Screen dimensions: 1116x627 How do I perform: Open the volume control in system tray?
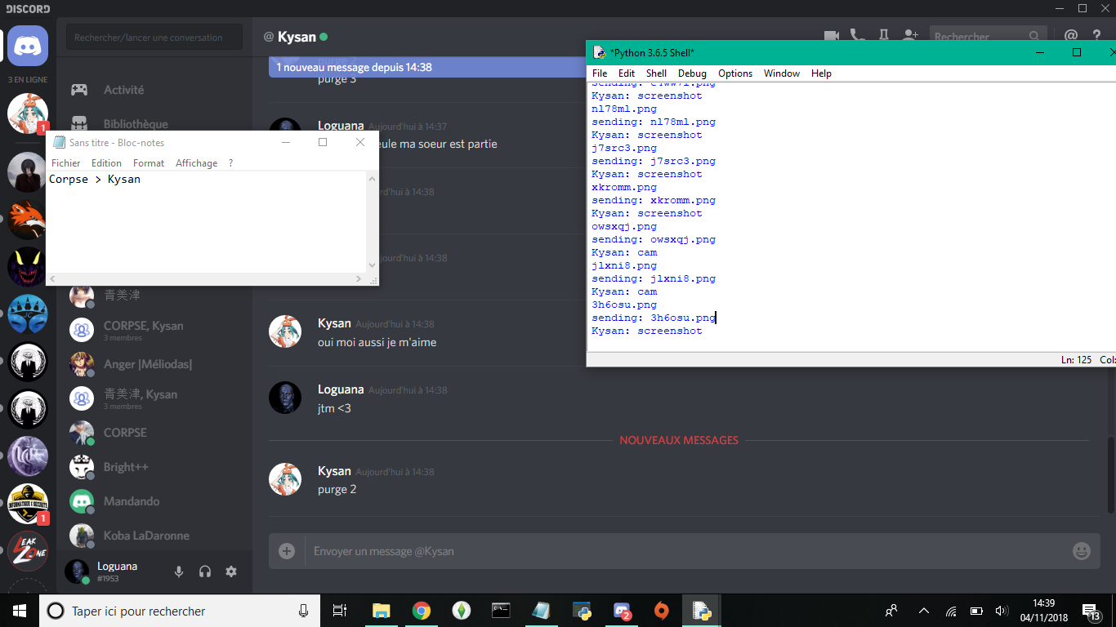1001,611
